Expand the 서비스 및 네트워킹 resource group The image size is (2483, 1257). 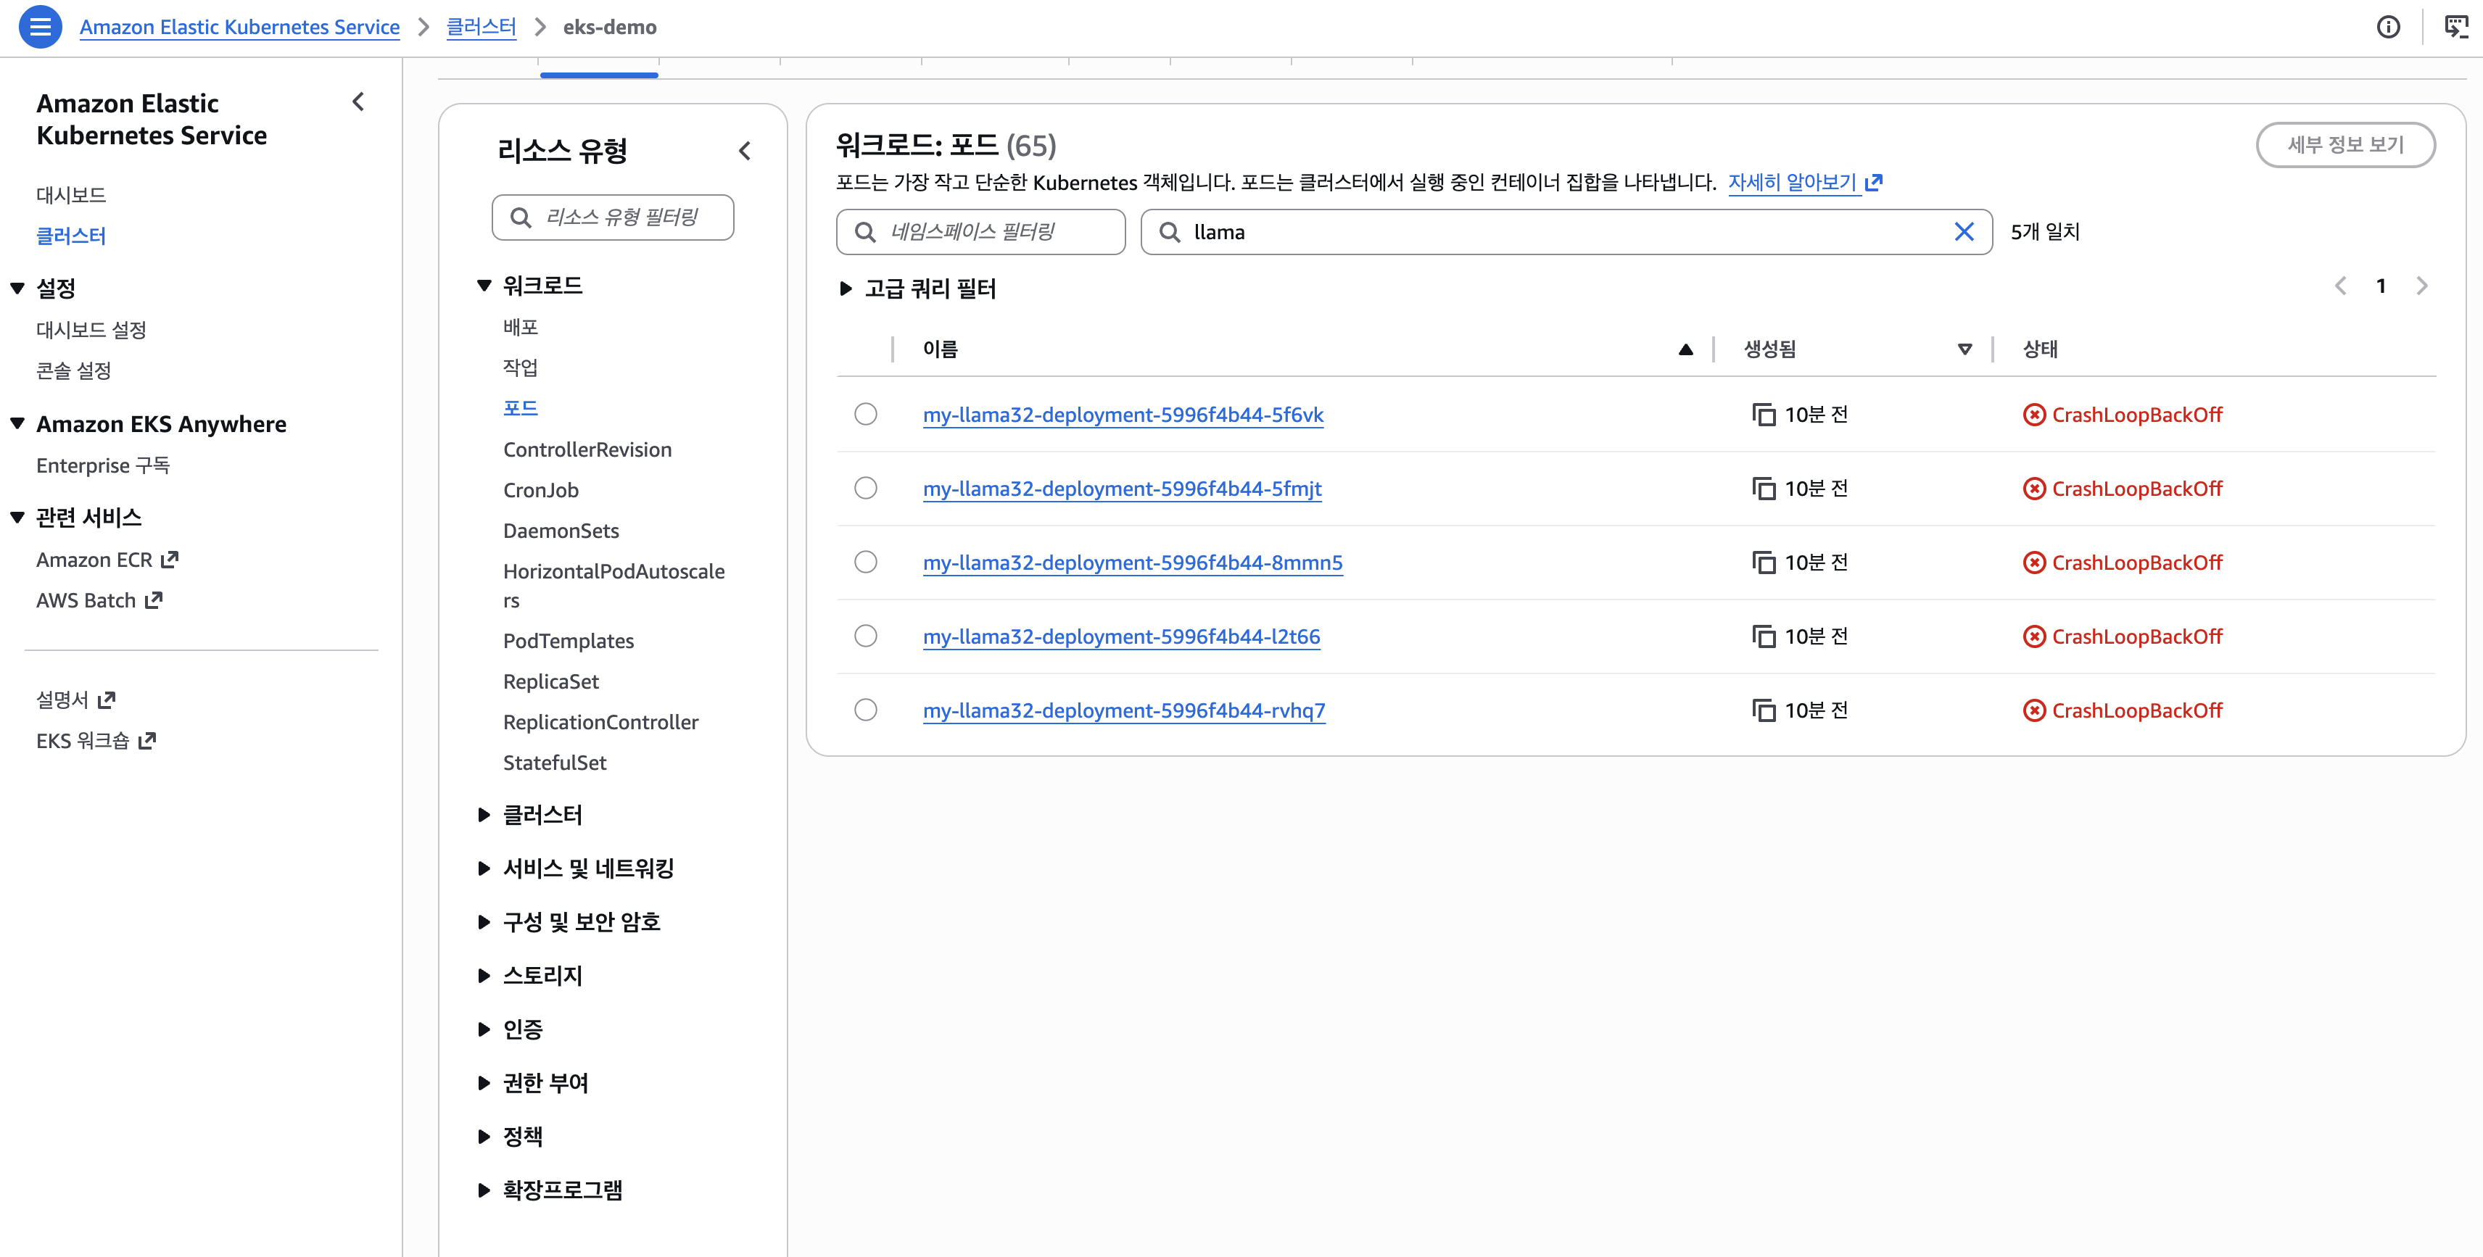click(484, 869)
